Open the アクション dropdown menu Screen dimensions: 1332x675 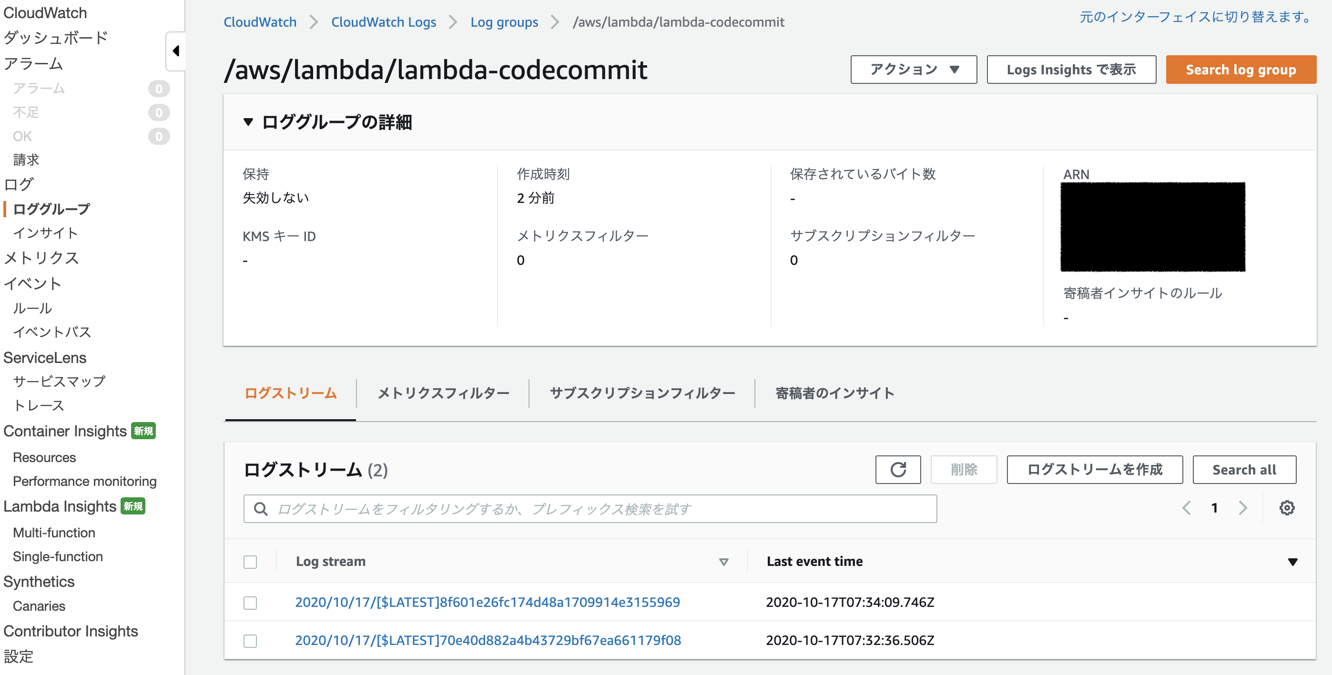914,70
